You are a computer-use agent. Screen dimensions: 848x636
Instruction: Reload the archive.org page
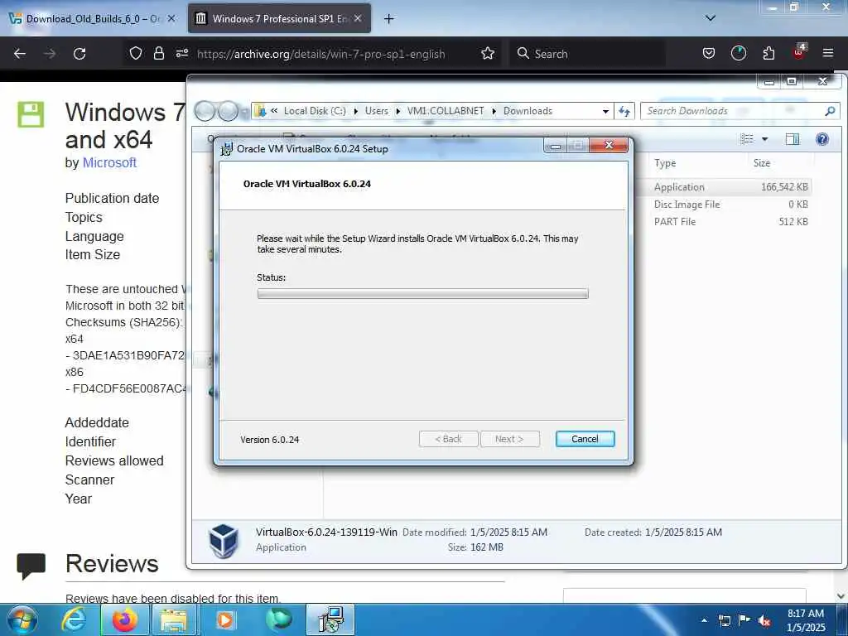pos(79,54)
